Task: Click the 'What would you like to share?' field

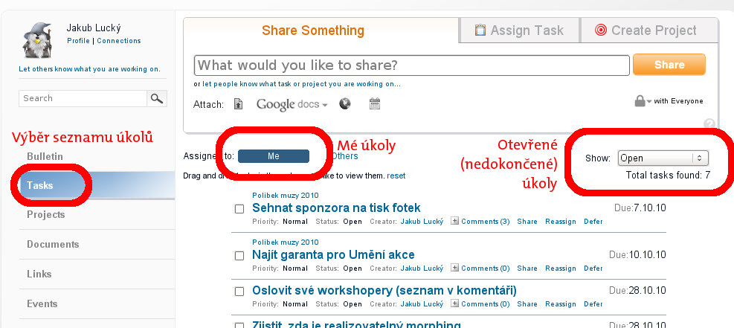Action: click(x=412, y=65)
